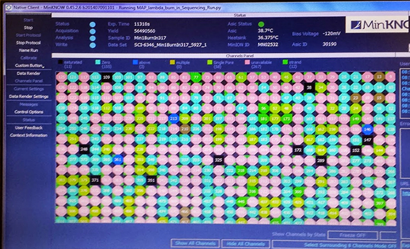Image resolution: width=410 pixels, height=249 pixels.
Task: Open Custom Button dropdown in sidebar
Action: pyautogui.click(x=29, y=66)
